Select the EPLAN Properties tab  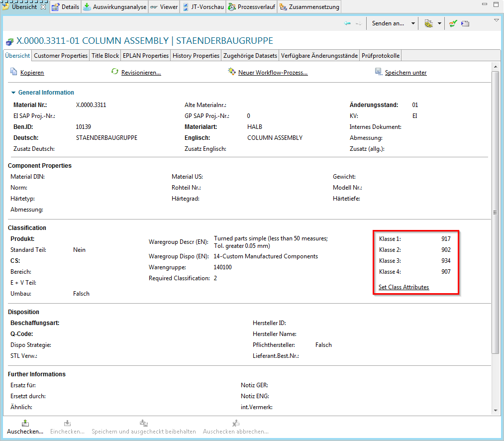point(145,56)
